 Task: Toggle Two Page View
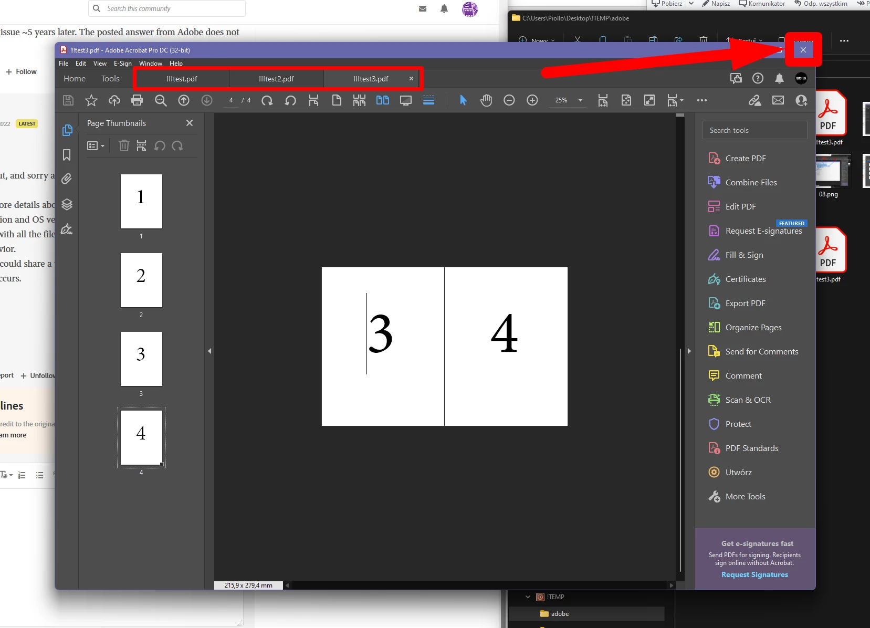[x=383, y=100]
